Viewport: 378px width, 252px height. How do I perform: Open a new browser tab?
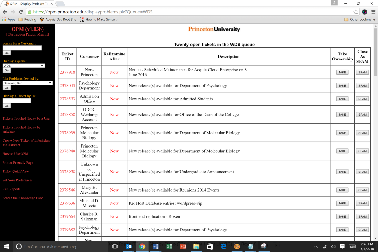pos(60,4)
